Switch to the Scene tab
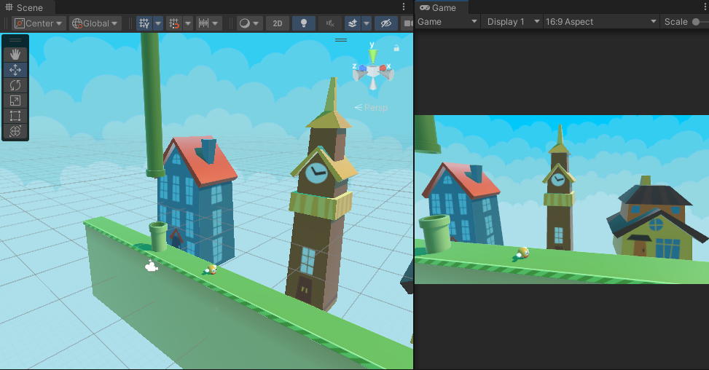The width and height of the screenshot is (709, 370). click(24, 8)
